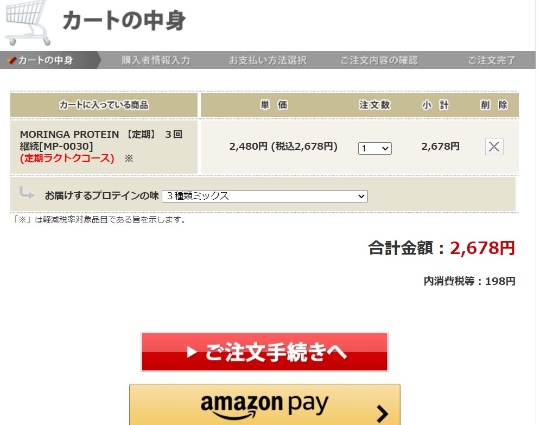Click the red total amount 2,678円
The width and height of the screenshot is (540, 425).
click(482, 248)
